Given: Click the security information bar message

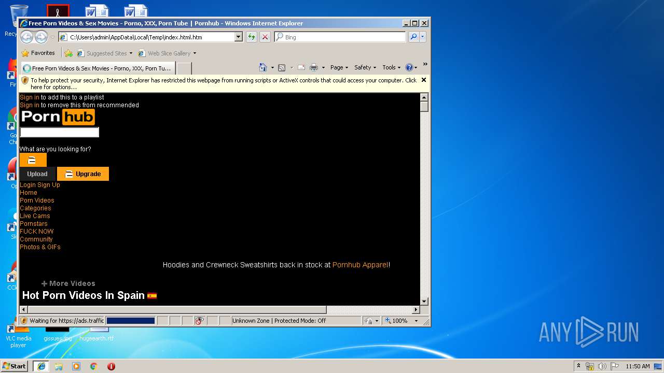Looking at the screenshot, I should coord(223,83).
